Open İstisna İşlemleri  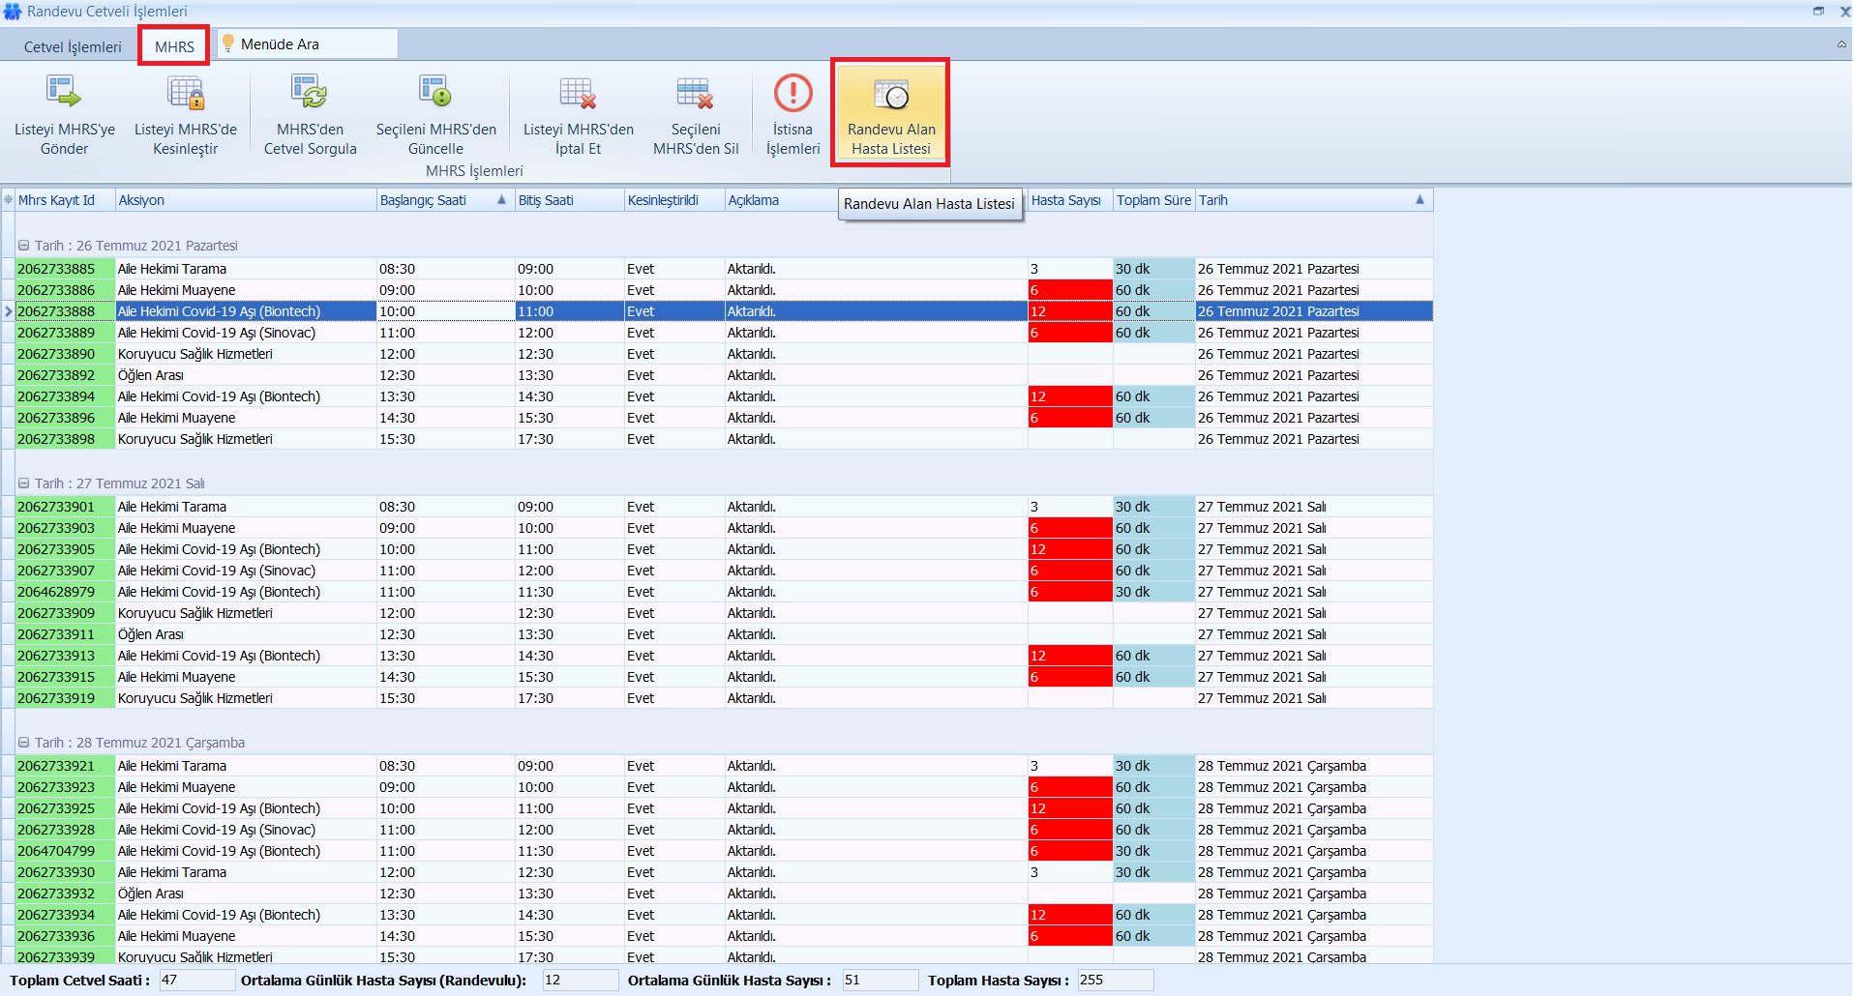[x=792, y=116]
